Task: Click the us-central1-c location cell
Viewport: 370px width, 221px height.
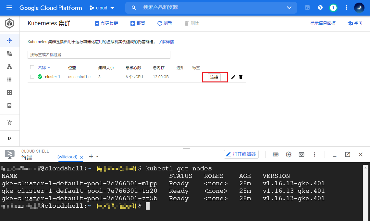Action: (79, 77)
